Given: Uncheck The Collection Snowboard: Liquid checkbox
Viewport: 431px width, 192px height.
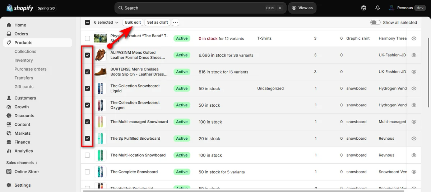Looking at the screenshot, I should tap(87, 88).
